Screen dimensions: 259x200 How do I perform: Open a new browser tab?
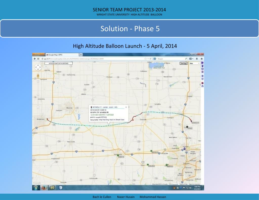coord(81,55)
